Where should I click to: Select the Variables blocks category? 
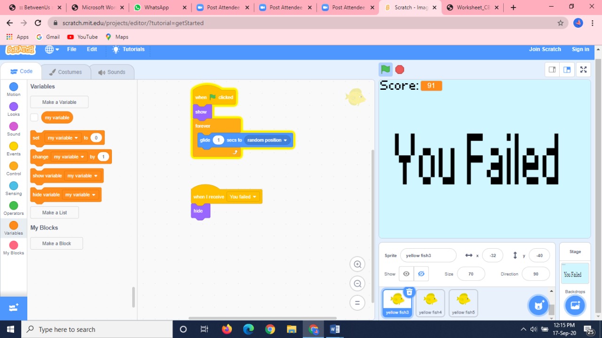point(14,228)
